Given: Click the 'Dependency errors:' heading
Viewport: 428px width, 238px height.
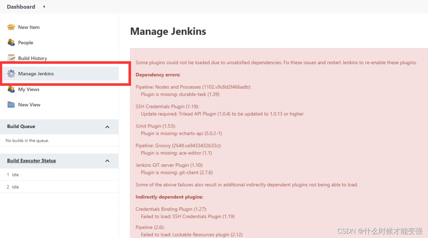Looking at the screenshot, I should point(158,75).
